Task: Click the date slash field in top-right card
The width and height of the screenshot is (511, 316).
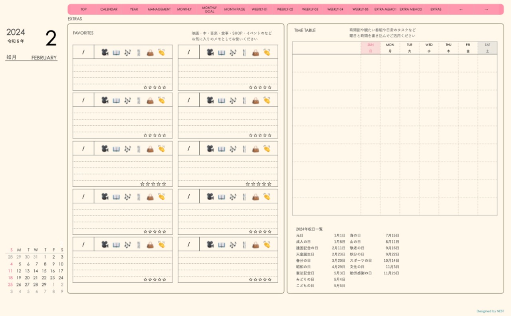Action: tap(189, 52)
